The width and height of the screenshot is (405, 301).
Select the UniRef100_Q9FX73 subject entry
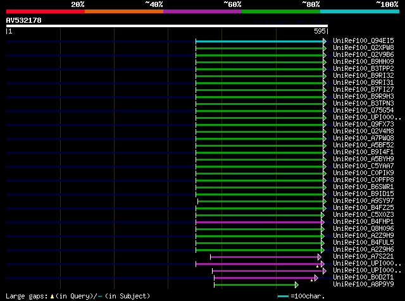pos(363,125)
